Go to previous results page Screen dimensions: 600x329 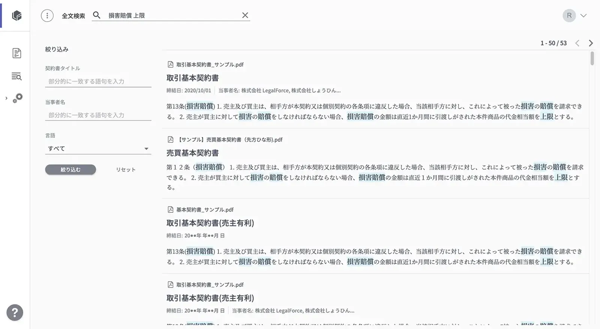coord(577,43)
